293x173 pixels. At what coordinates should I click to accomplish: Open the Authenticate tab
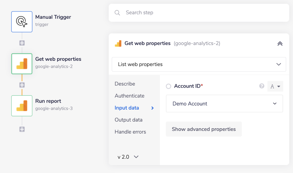(x=130, y=96)
